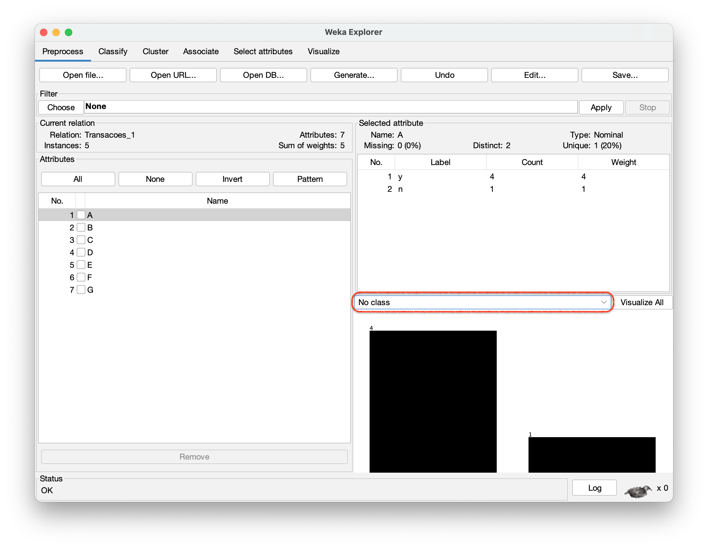The image size is (708, 548).
Task: Toggle the checkbox of attribute A
Action: click(81, 215)
